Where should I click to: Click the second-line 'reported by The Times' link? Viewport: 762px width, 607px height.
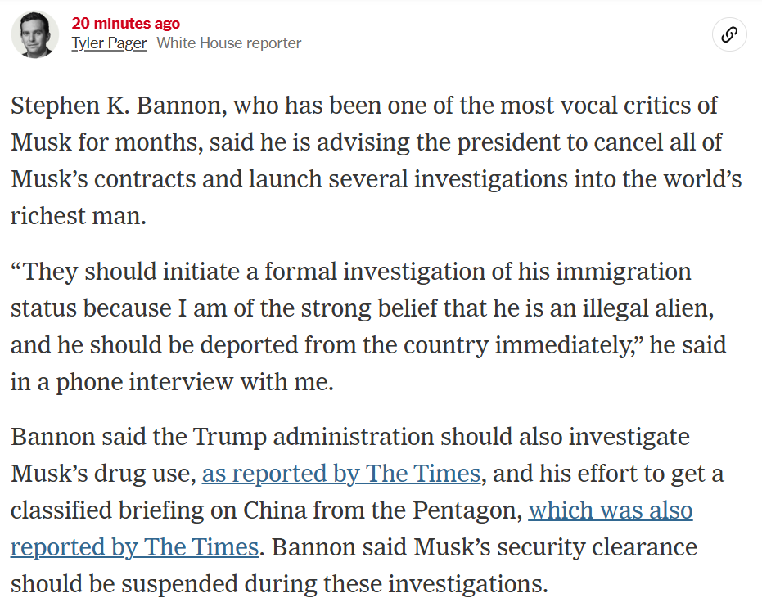point(134,547)
